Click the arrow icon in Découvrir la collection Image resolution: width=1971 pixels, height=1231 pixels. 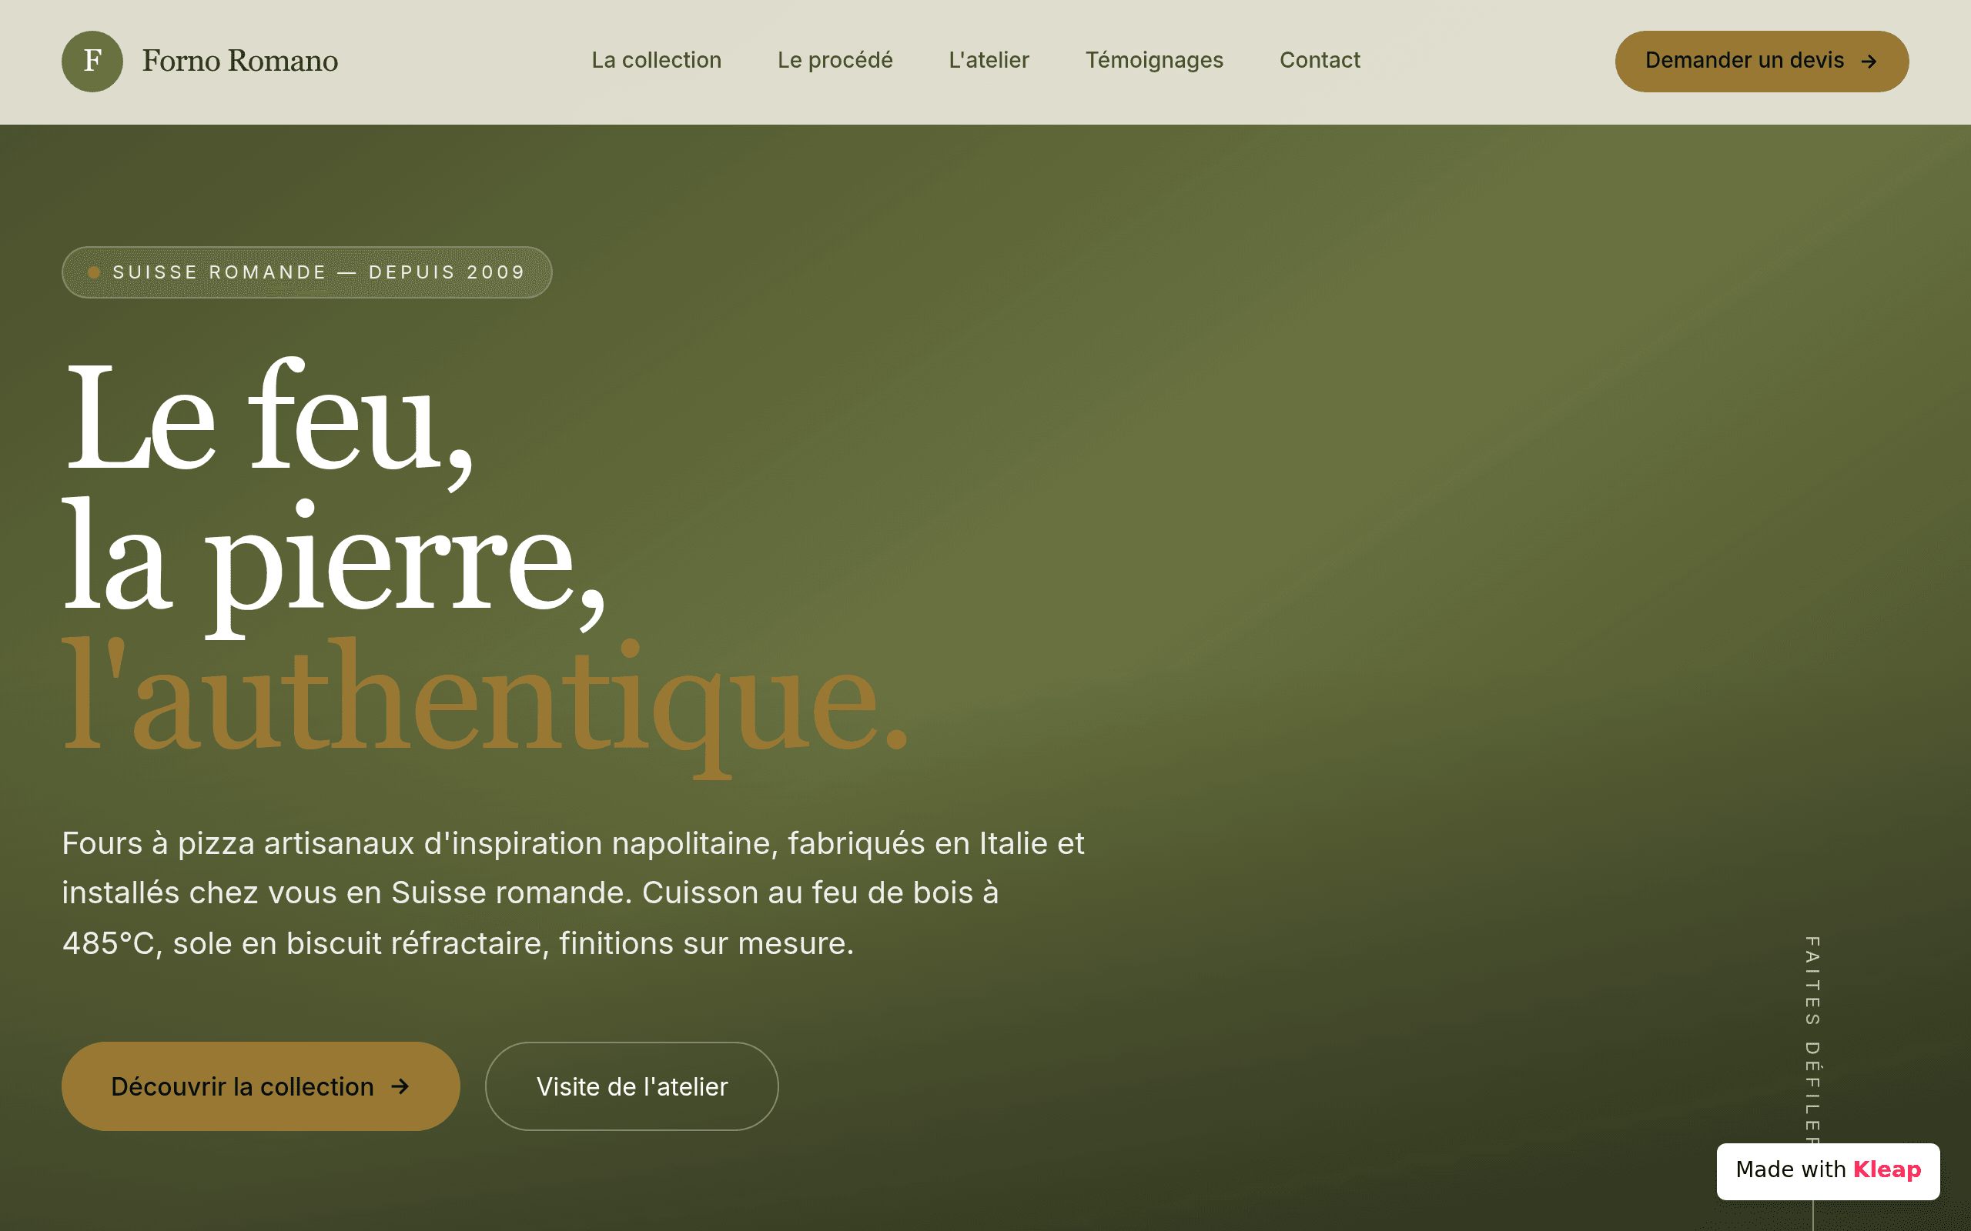click(x=400, y=1086)
